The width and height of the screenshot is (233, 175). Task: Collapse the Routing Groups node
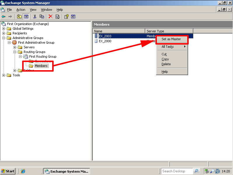[15, 52]
